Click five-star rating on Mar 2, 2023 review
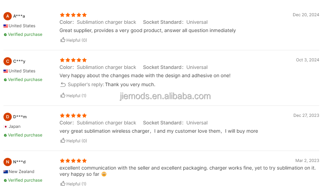Image resolution: width=330 pixels, height=193 pixels. [73, 161]
